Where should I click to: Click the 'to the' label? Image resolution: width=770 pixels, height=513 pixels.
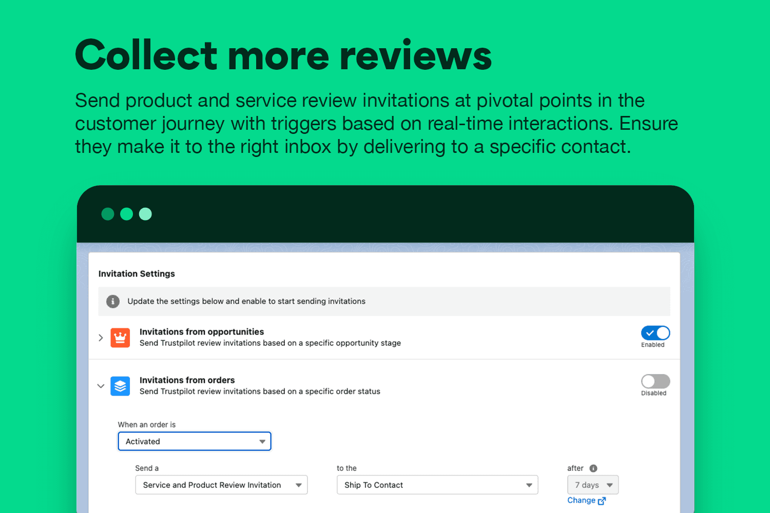[x=346, y=468]
